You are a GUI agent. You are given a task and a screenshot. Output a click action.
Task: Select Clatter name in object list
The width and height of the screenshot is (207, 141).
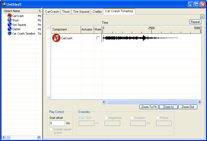[16, 29]
